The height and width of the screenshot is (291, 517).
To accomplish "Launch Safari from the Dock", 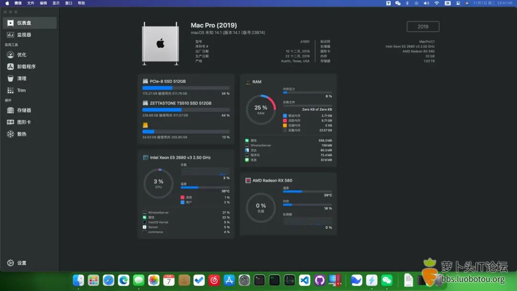I will pyautogui.click(x=109, y=280).
